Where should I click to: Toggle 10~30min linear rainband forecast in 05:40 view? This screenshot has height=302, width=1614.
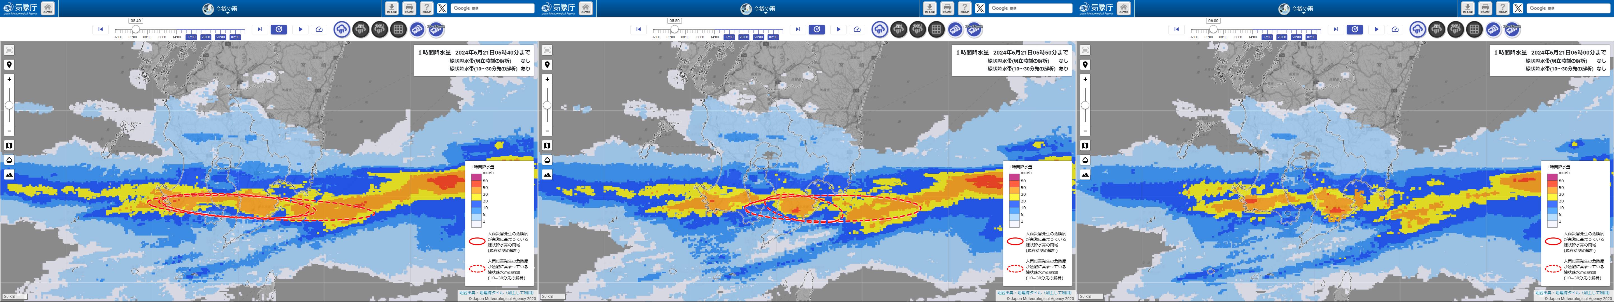(436, 29)
